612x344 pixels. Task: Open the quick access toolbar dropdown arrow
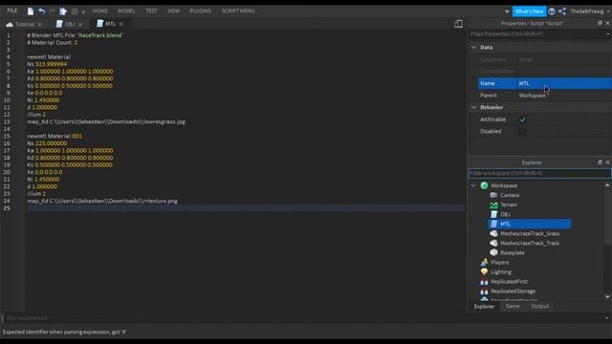(83, 12)
